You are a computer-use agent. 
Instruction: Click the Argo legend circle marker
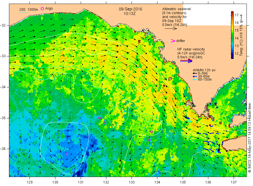point(42,8)
